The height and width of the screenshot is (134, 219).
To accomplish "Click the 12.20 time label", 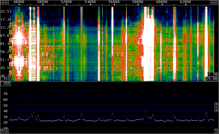I will [6, 27].
